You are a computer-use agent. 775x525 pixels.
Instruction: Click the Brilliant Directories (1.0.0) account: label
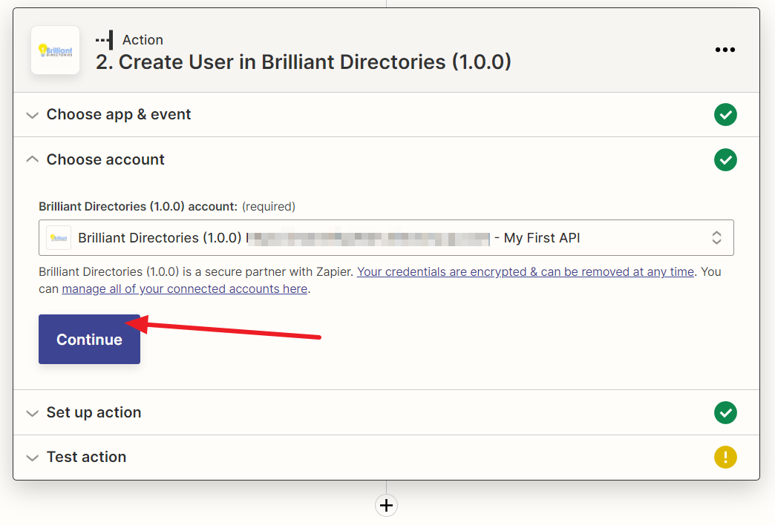(x=138, y=206)
